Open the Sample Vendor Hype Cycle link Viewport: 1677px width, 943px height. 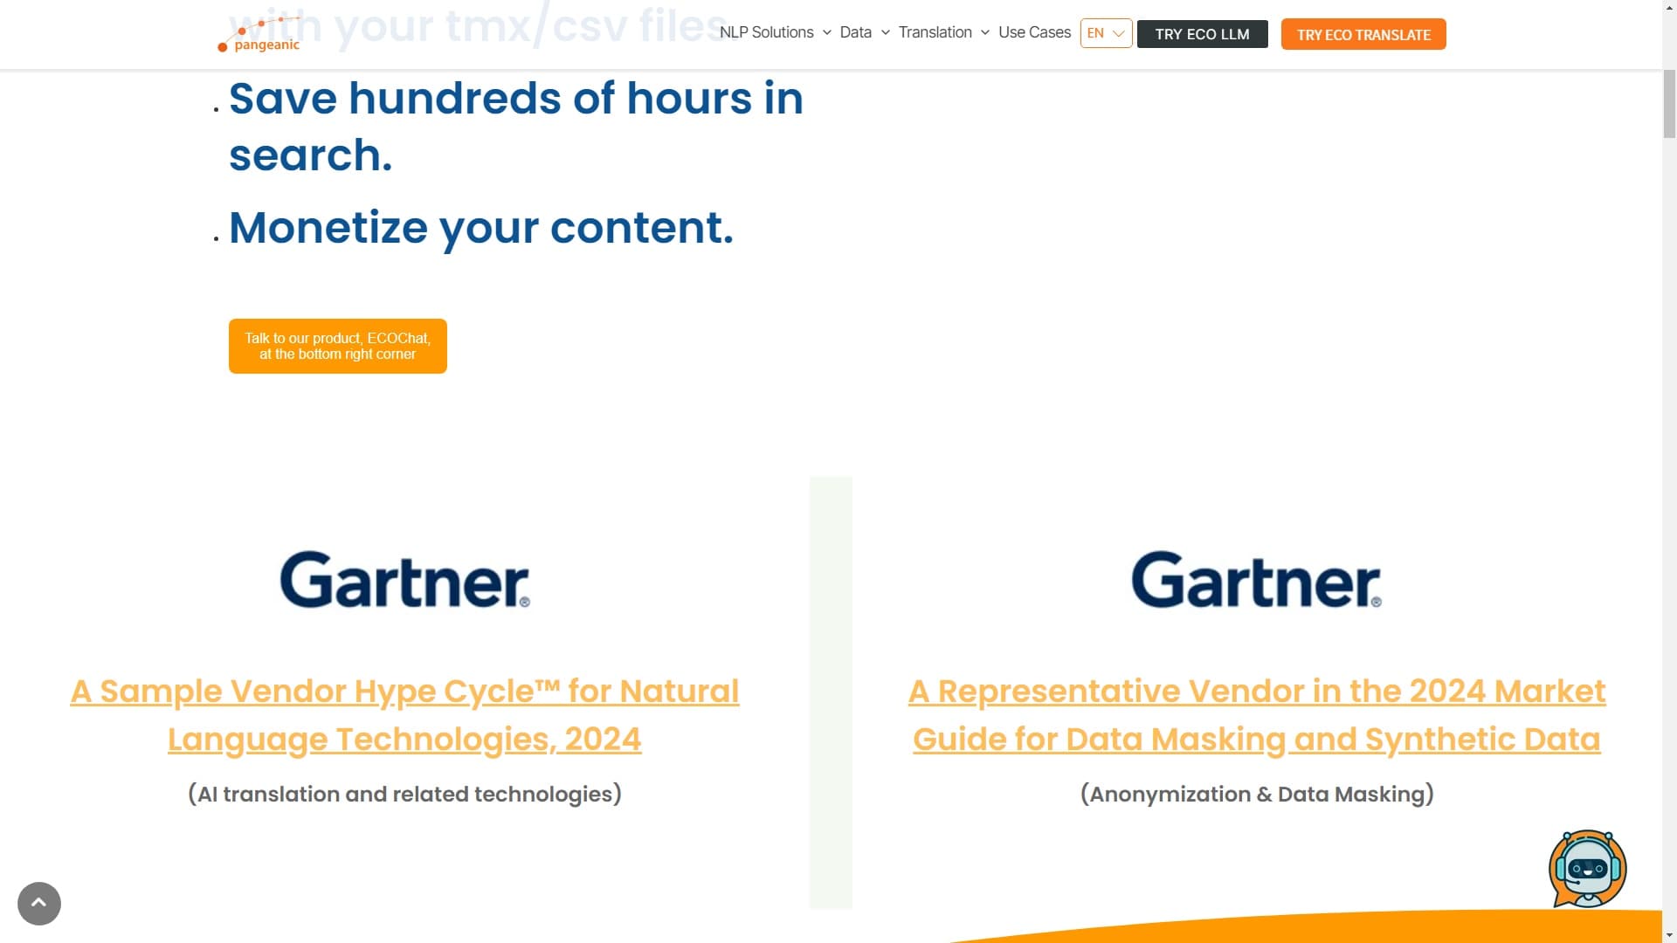pyautogui.click(x=404, y=715)
